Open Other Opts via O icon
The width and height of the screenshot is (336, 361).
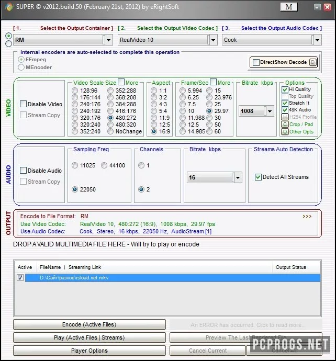click(x=285, y=132)
